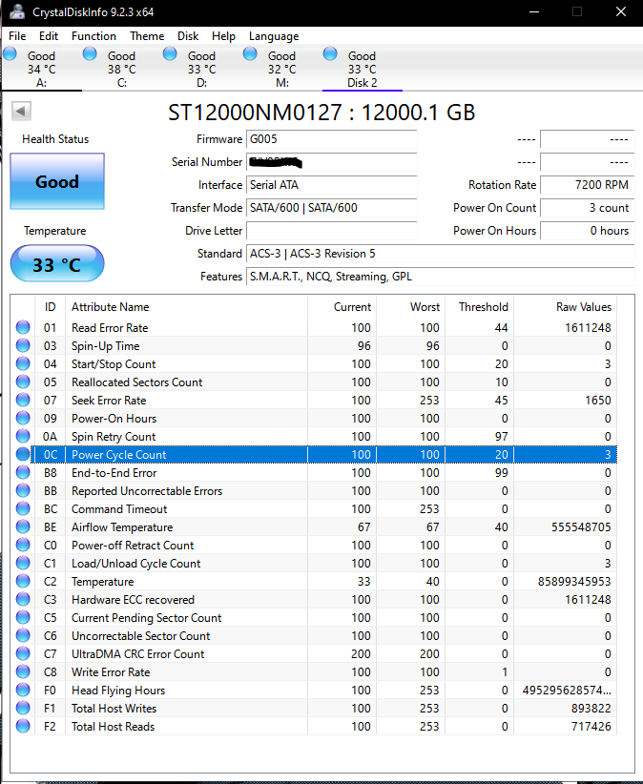Click the Transfer Mode field

coord(331,208)
